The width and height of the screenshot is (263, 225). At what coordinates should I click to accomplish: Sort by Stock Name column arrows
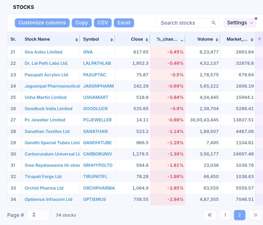pos(76,40)
